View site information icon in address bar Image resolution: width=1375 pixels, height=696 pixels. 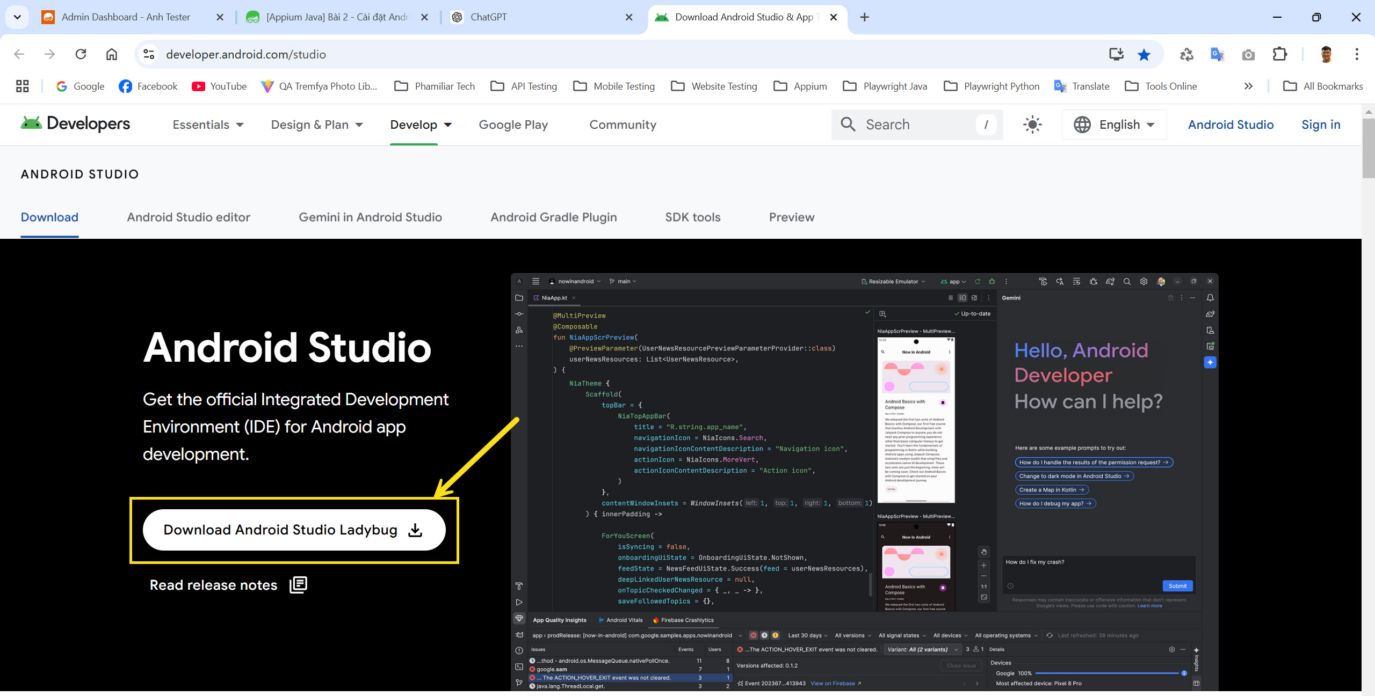(149, 54)
